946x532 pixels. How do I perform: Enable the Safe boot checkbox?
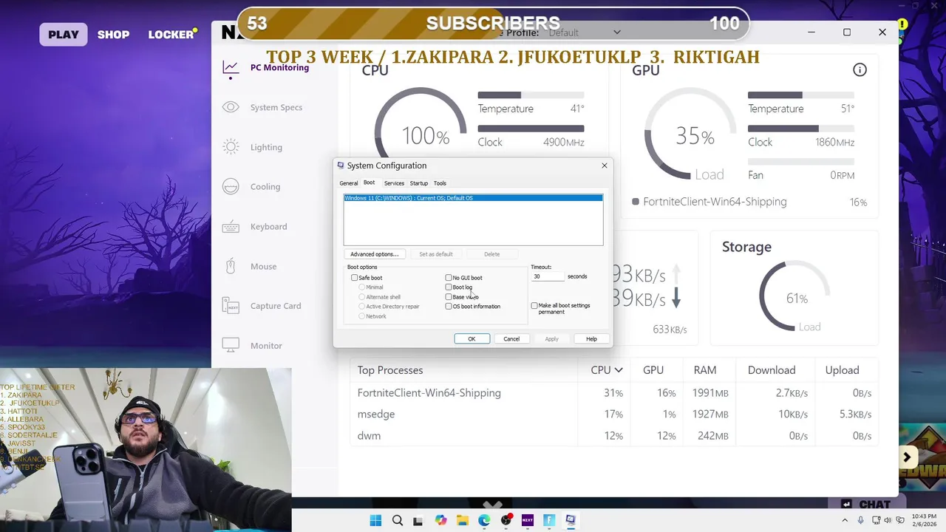pos(355,278)
